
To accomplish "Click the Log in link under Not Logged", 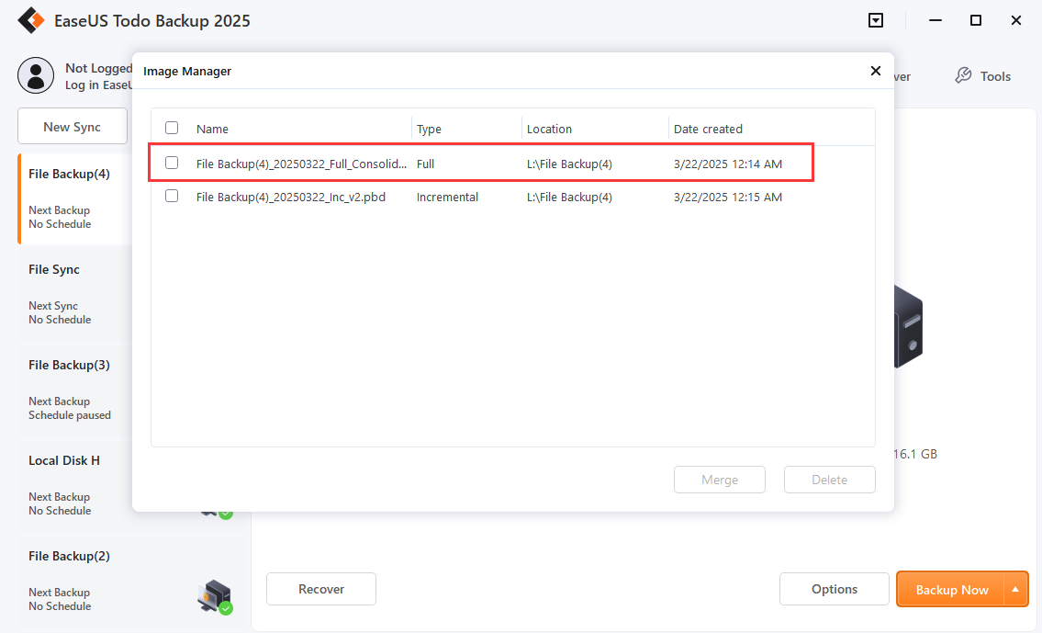I will tap(98, 85).
